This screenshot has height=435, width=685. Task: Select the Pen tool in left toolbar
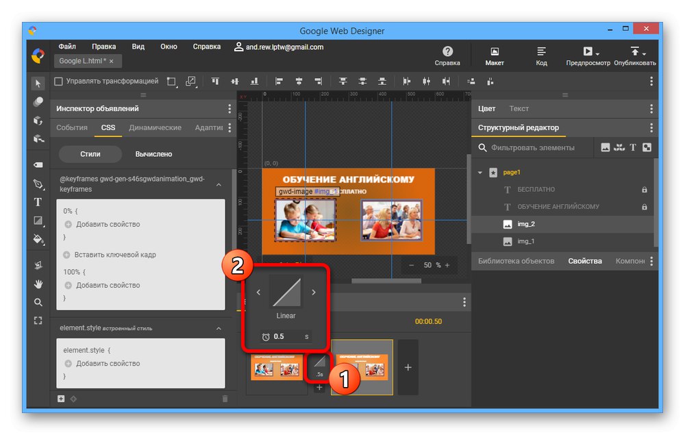(38, 184)
